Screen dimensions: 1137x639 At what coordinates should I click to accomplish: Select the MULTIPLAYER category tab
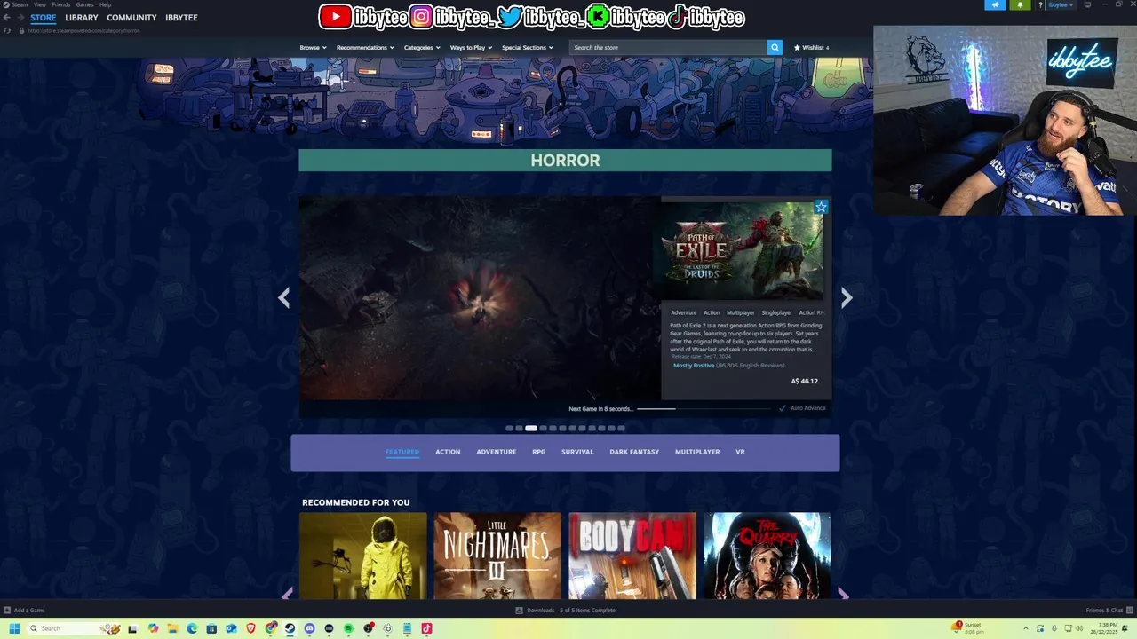point(697,452)
